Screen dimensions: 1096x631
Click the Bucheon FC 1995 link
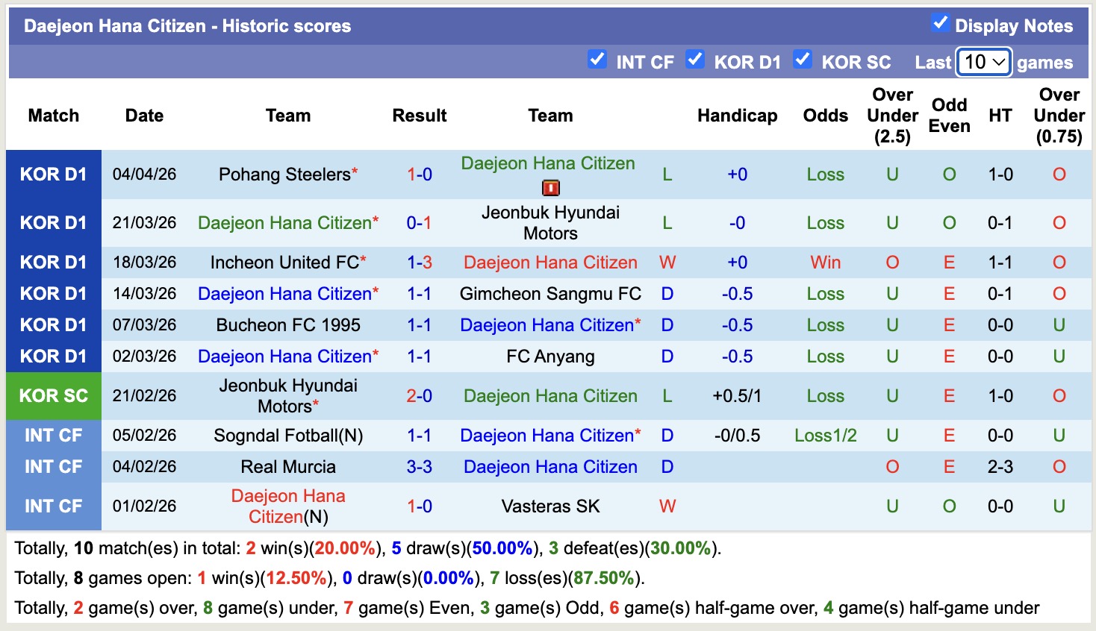click(x=288, y=324)
